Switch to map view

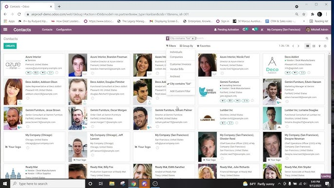coord(319,46)
